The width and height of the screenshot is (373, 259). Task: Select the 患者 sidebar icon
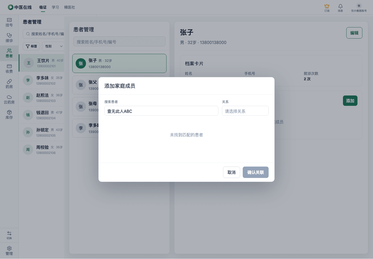tap(9, 53)
